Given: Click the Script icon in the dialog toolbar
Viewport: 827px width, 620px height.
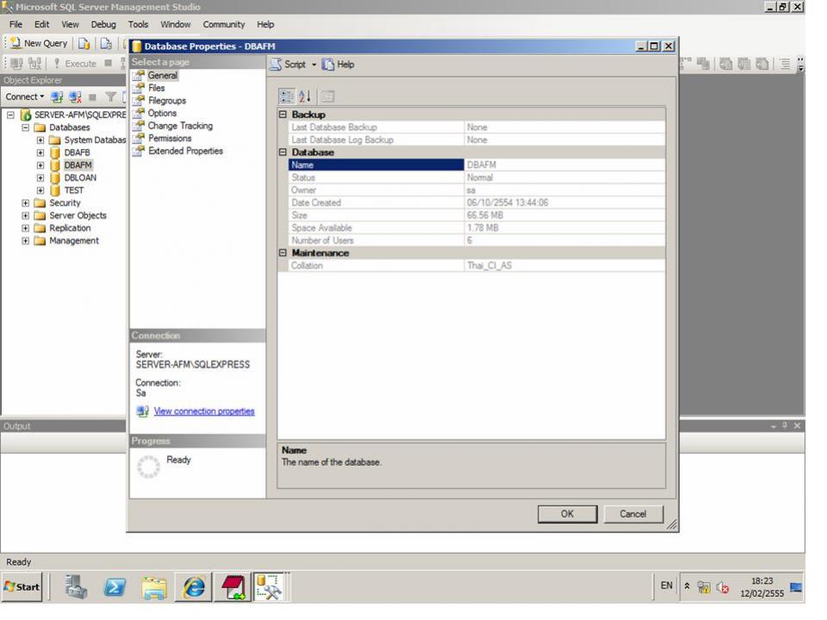Looking at the screenshot, I should pos(276,65).
